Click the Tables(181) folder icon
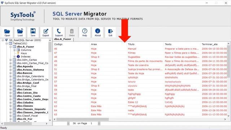 (x=10, y=43)
